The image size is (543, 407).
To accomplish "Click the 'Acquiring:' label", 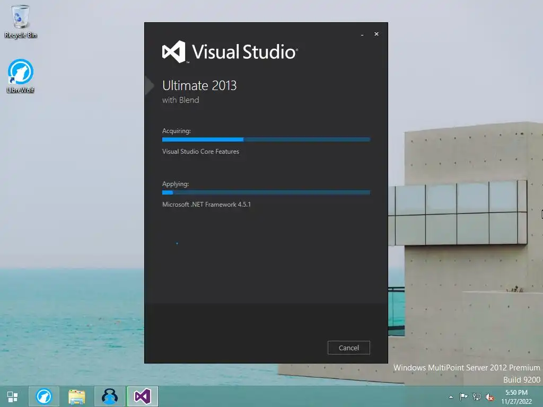I will pos(176,131).
